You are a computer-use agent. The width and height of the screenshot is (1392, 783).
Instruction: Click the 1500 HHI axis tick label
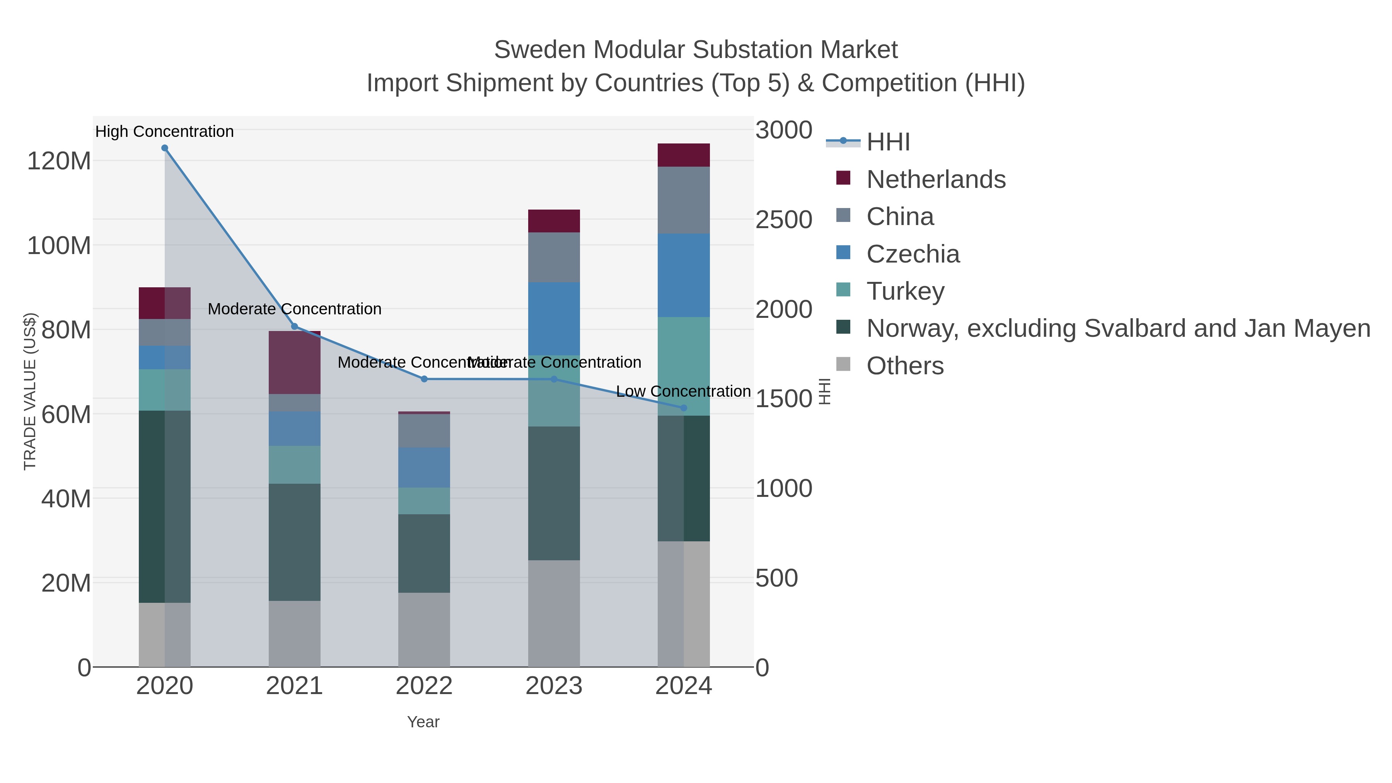pos(783,399)
